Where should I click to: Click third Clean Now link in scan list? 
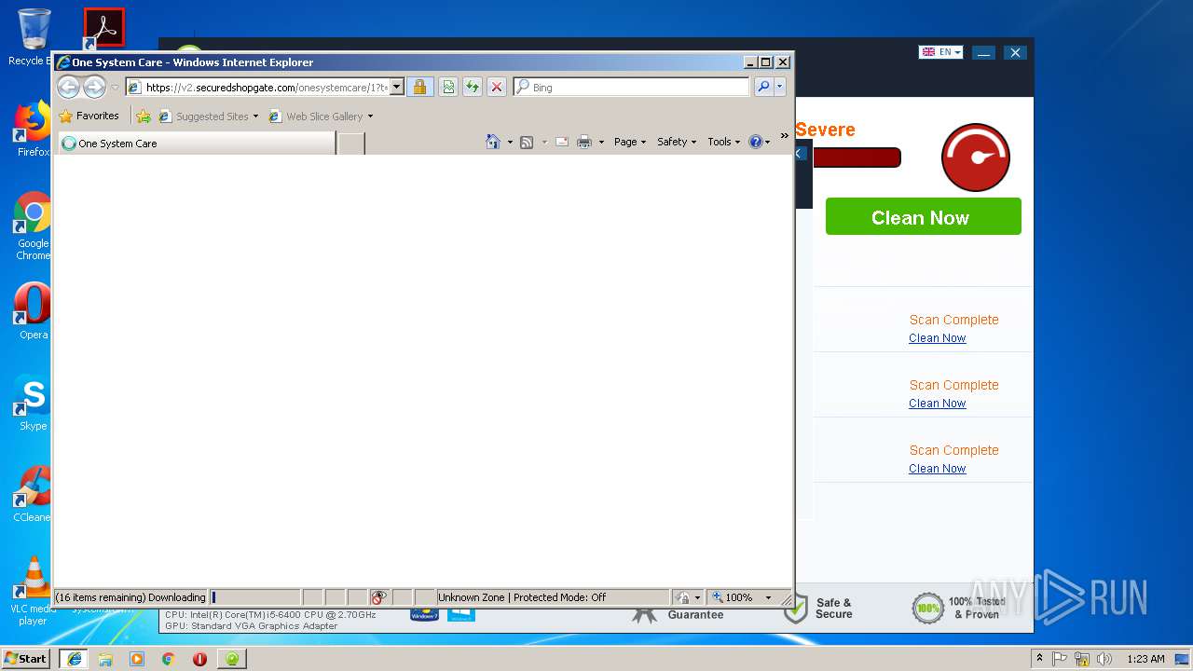point(938,469)
